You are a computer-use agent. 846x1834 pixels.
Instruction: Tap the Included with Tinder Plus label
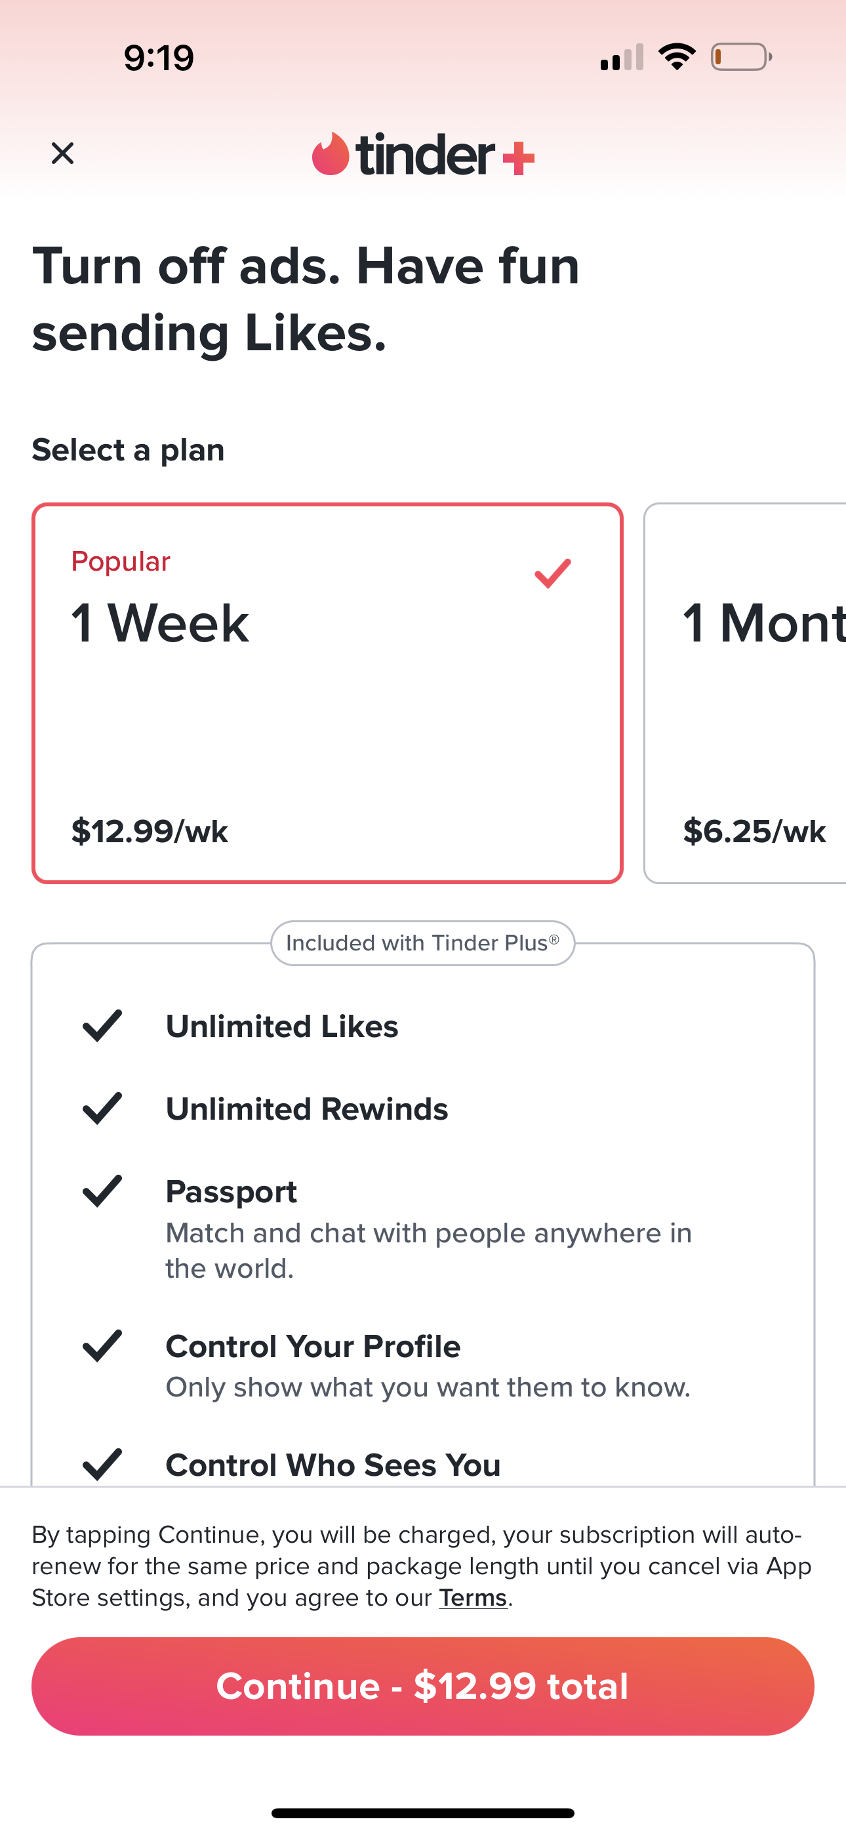pos(422,943)
